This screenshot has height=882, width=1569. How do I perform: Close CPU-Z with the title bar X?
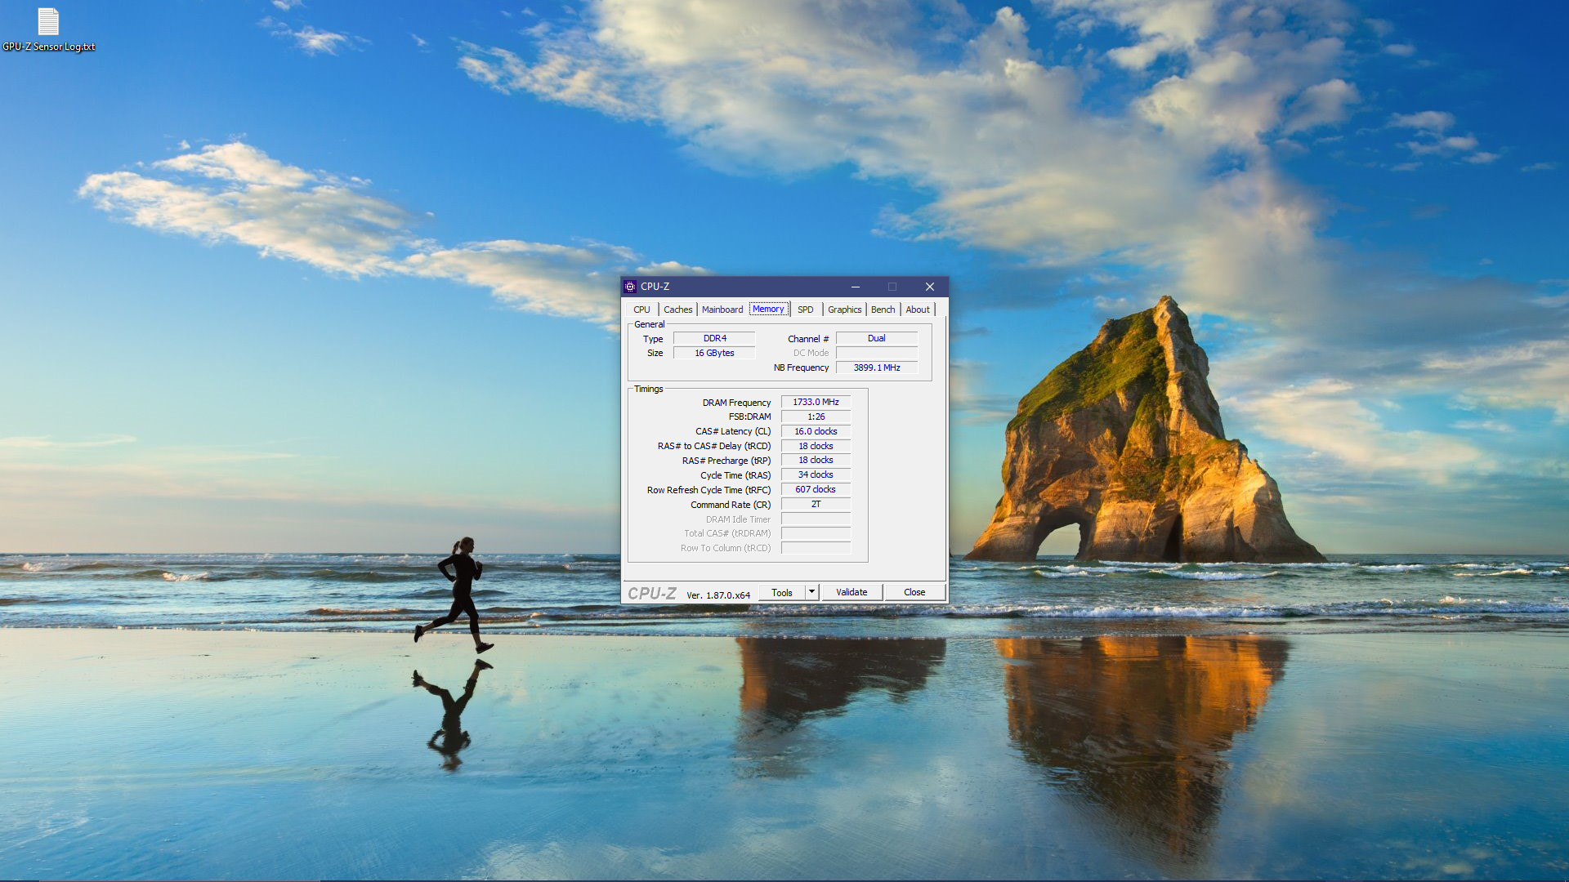929,287
